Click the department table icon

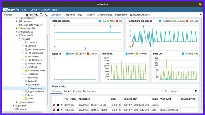click(x=29, y=88)
